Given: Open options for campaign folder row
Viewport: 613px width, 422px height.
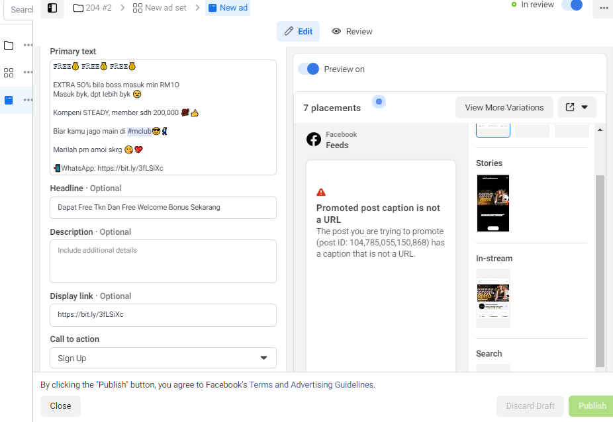Looking at the screenshot, I should 28,46.
